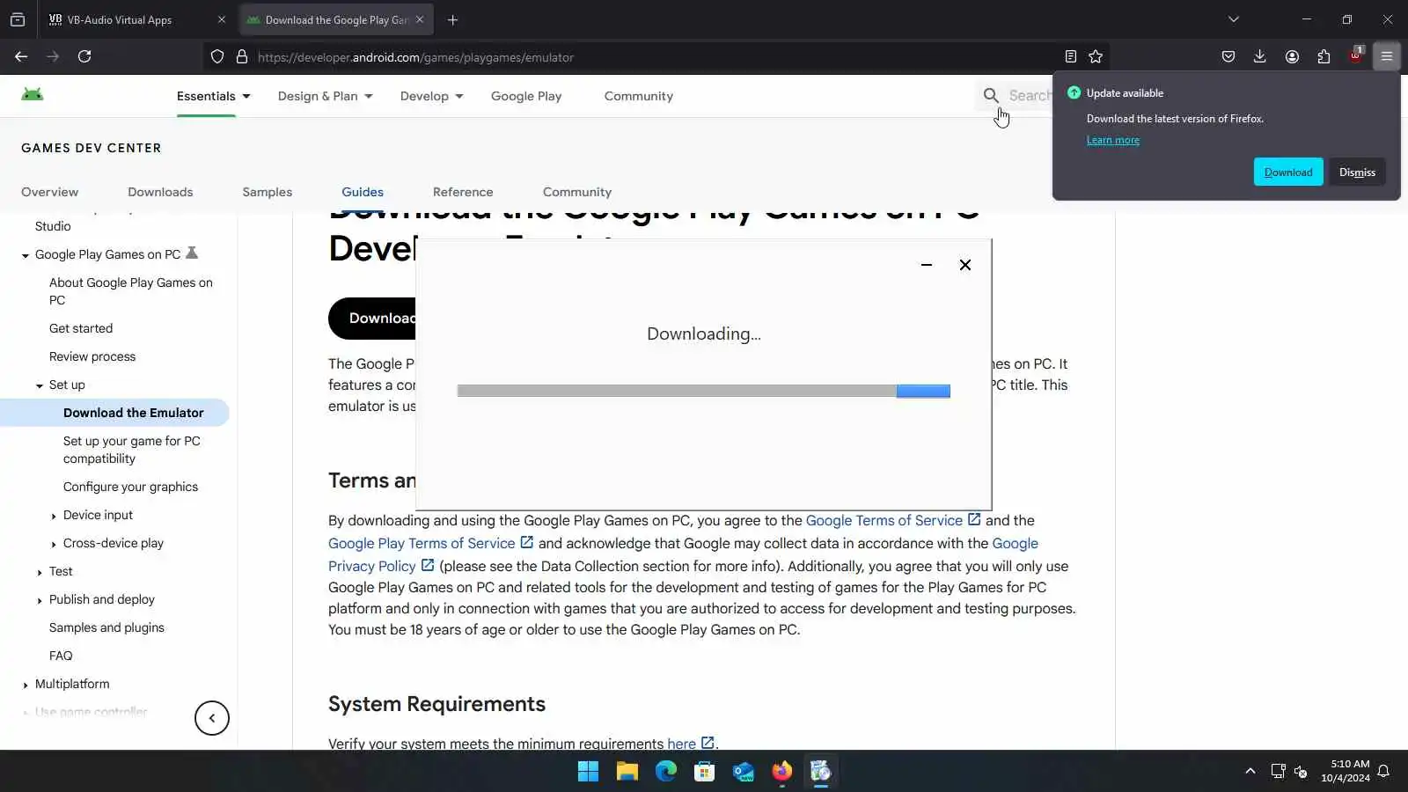Click the Firefox taskbar icon
This screenshot has width=1408, height=792.
[782, 772]
